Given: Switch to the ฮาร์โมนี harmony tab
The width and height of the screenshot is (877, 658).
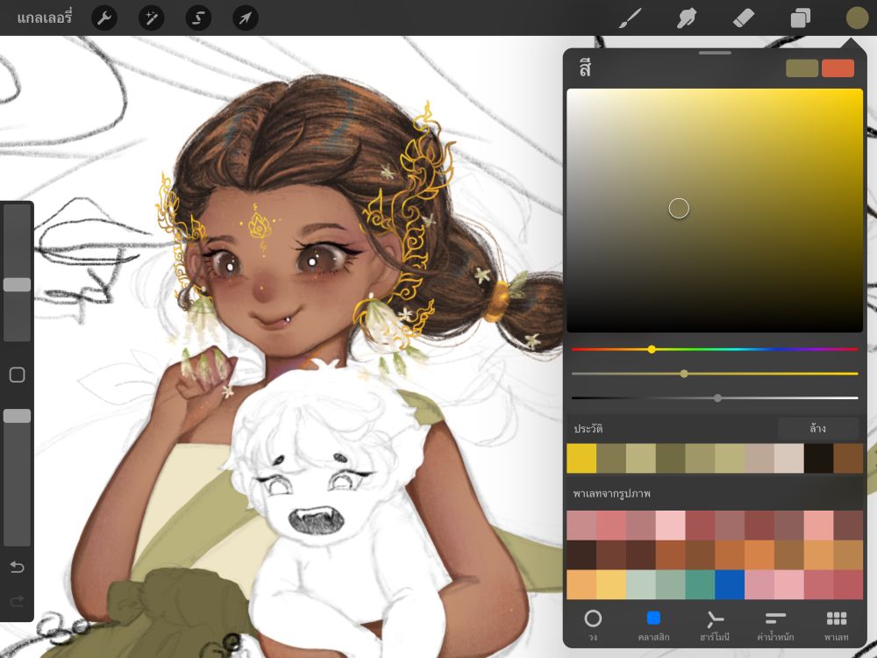Looking at the screenshot, I should tap(714, 625).
